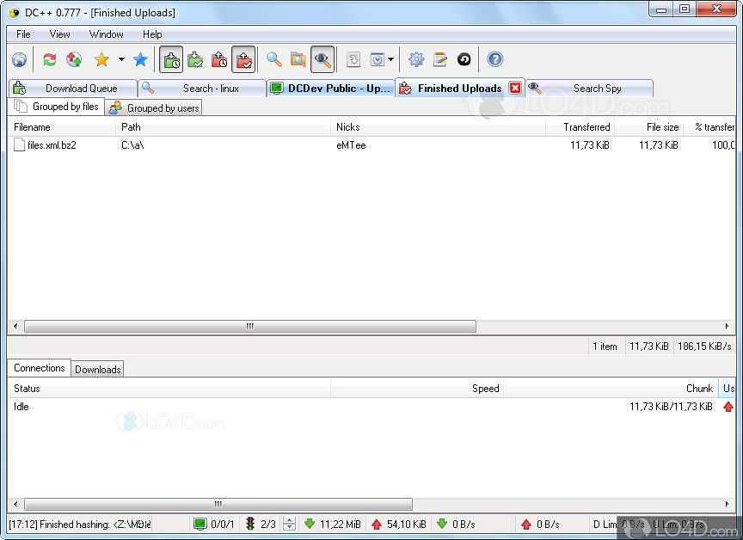The width and height of the screenshot is (743, 540).
Task: Open the Public Hubs list icon
Action: coord(18,59)
